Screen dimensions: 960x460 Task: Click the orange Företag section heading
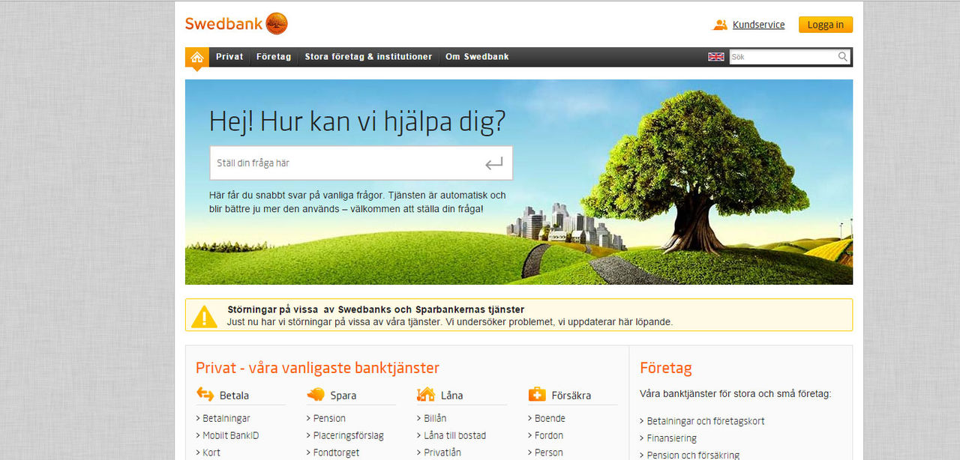pos(666,368)
